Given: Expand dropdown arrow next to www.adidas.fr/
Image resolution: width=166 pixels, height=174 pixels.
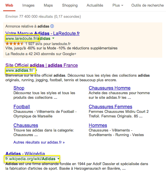Looking at the screenshot, I should pyautogui.click(x=36, y=70).
